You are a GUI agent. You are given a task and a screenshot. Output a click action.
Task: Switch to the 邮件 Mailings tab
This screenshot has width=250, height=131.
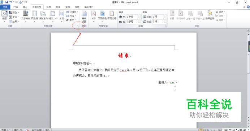tap(58, 7)
